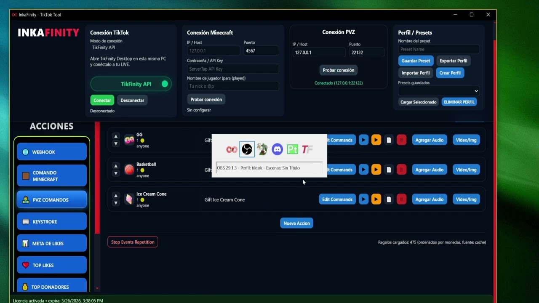Click the blue play icon for Ice Cream Cone
The height and width of the screenshot is (303, 539).
363,199
